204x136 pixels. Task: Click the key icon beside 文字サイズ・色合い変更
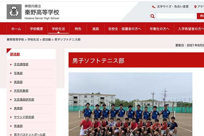[154, 7]
